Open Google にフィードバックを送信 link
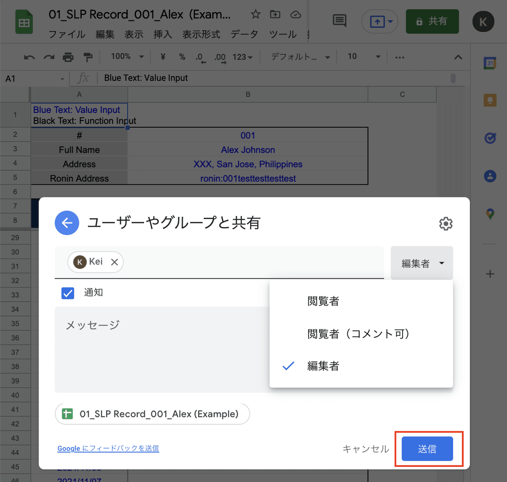The image size is (507, 482). (x=108, y=448)
